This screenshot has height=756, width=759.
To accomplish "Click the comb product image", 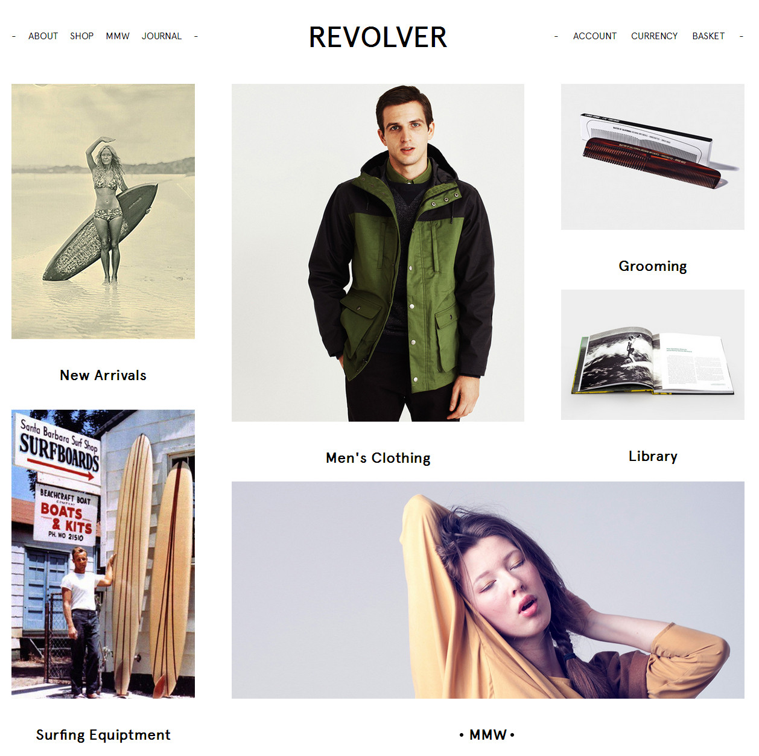I will [x=652, y=157].
